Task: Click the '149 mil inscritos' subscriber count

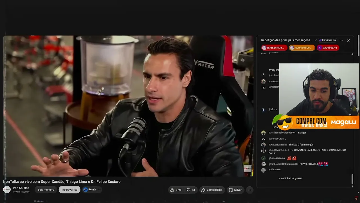Action: [x=21, y=192]
